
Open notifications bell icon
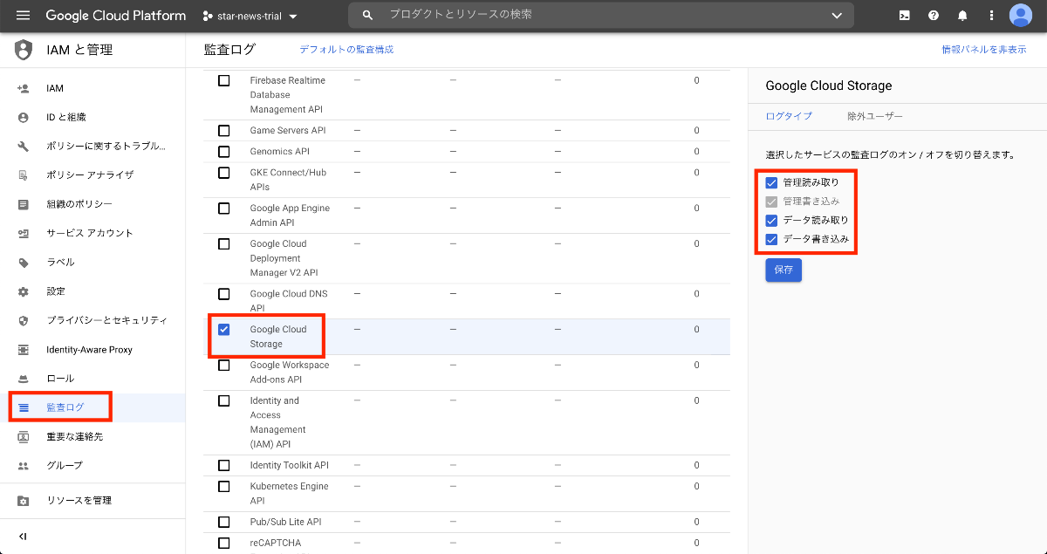click(962, 16)
